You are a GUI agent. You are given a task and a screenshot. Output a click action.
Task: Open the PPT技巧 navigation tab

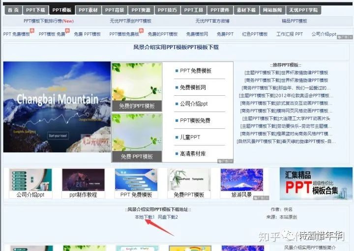[x=167, y=10]
